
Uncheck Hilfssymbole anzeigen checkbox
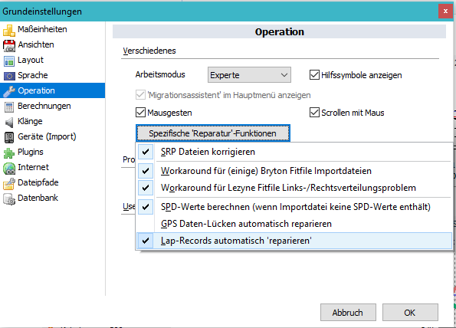coord(314,75)
